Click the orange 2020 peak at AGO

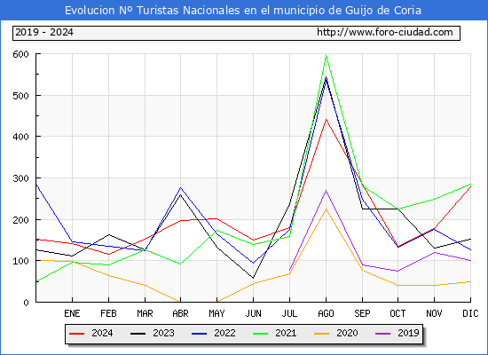click(326, 209)
